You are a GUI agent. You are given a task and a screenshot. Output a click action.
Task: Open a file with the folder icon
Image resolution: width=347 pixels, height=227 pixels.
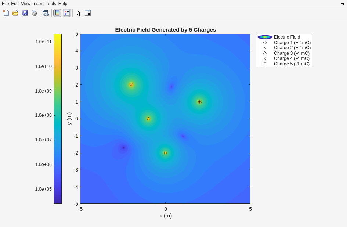pos(15,13)
